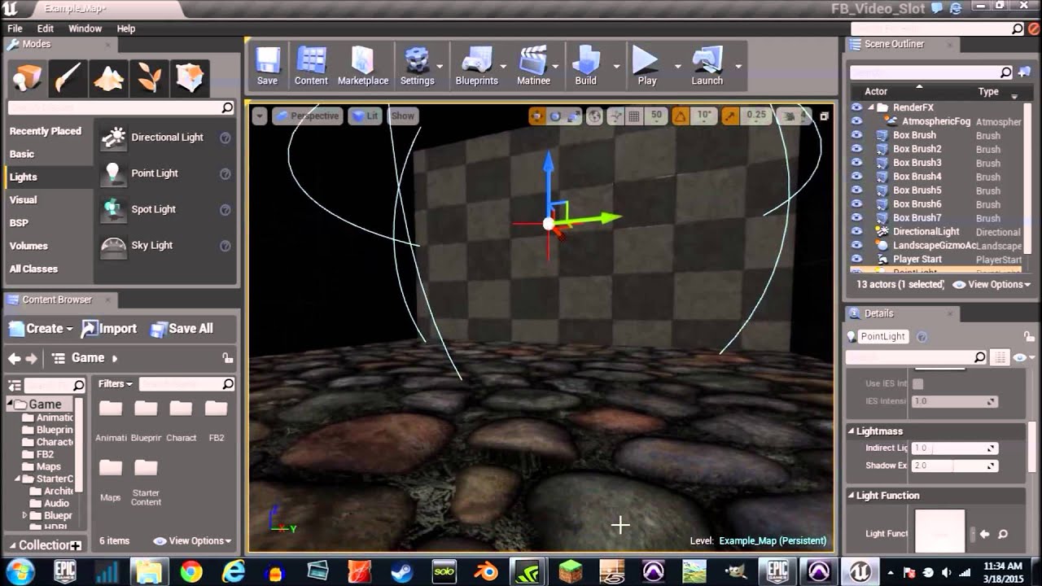This screenshot has height=586, width=1042.
Task: Open the viewport options arrow dropdown
Action: point(260,116)
